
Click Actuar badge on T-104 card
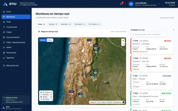(168, 41)
